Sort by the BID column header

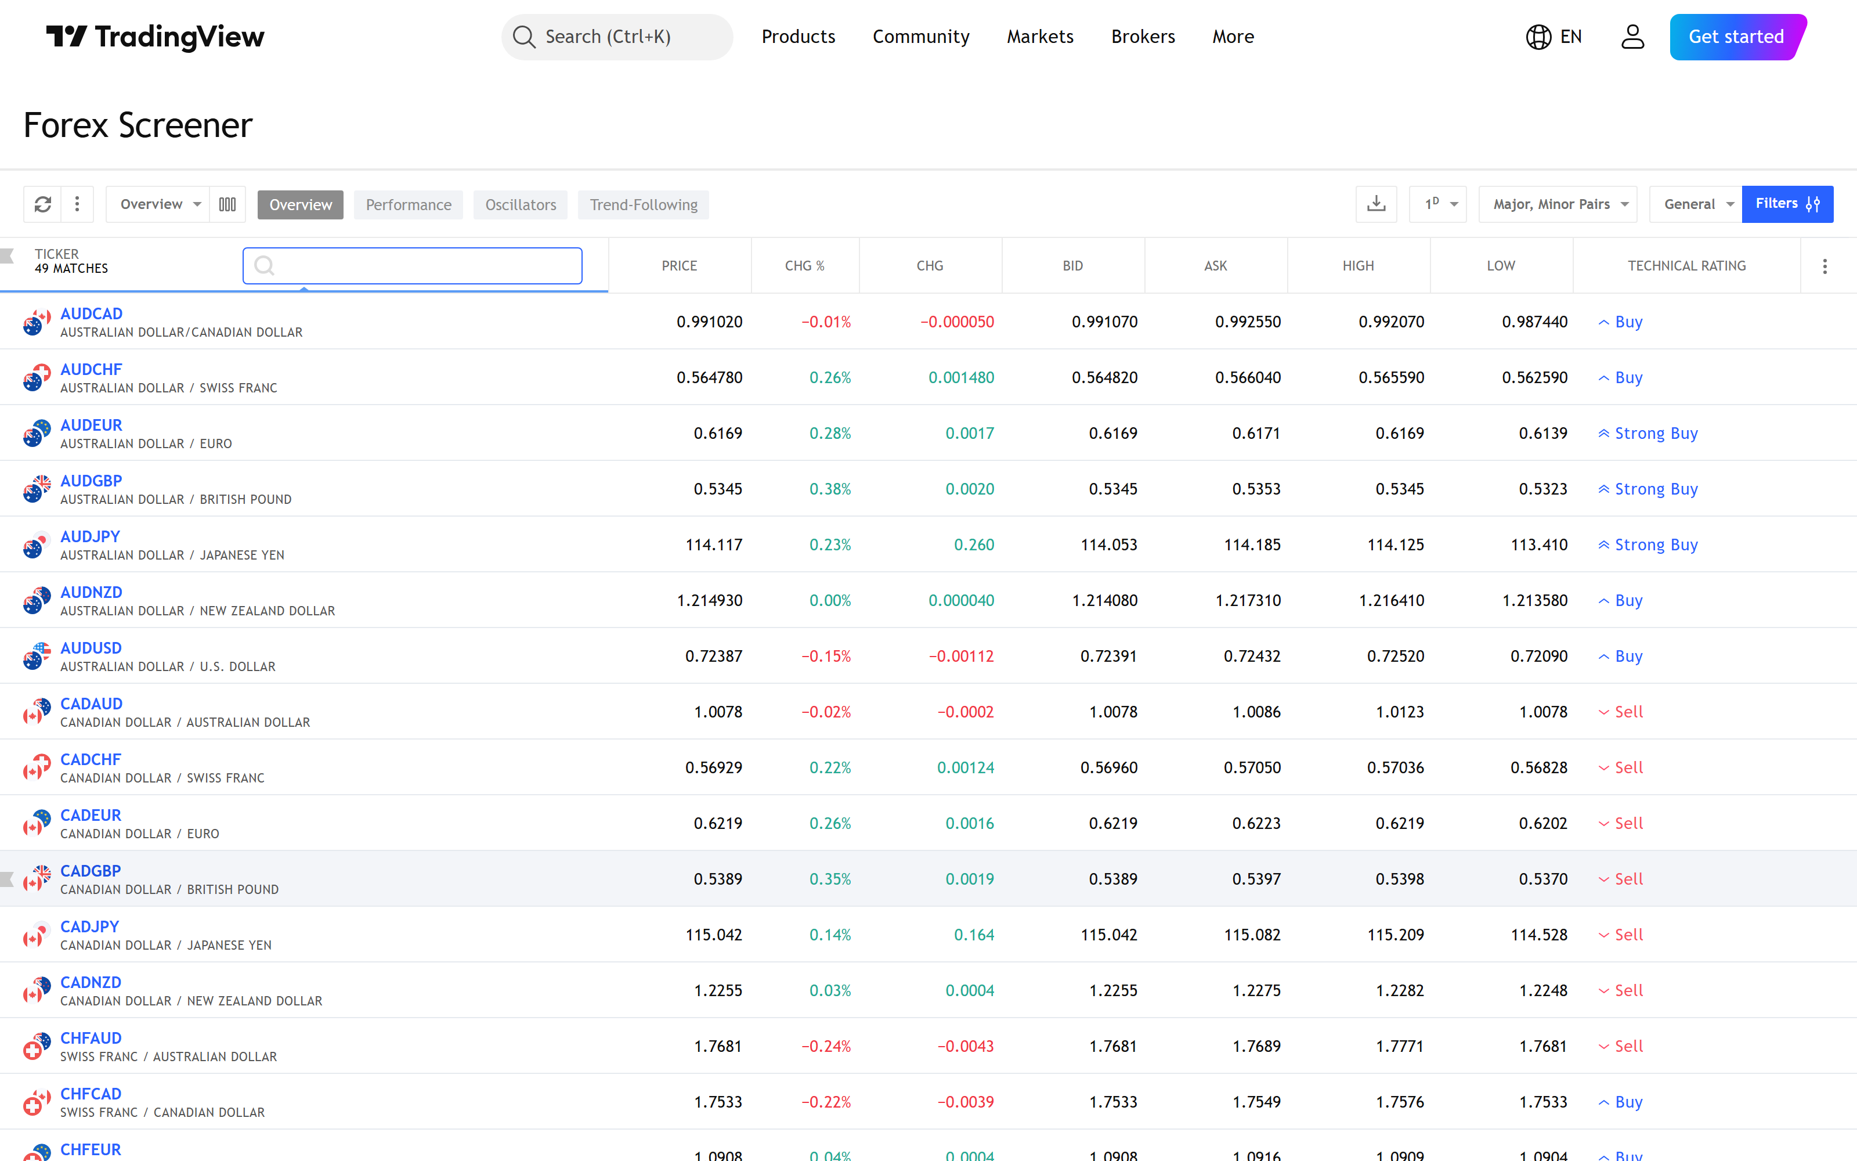coord(1073,266)
